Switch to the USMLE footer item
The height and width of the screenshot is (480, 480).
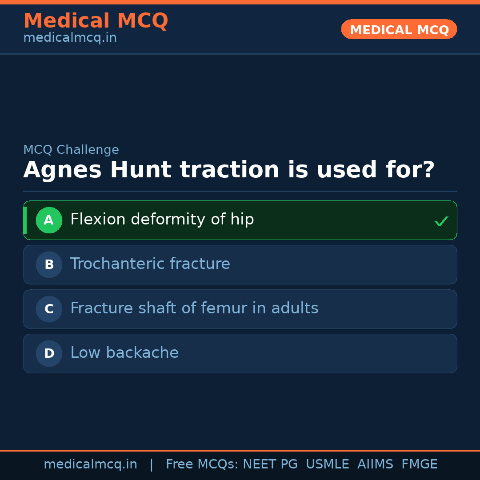coord(328,464)
